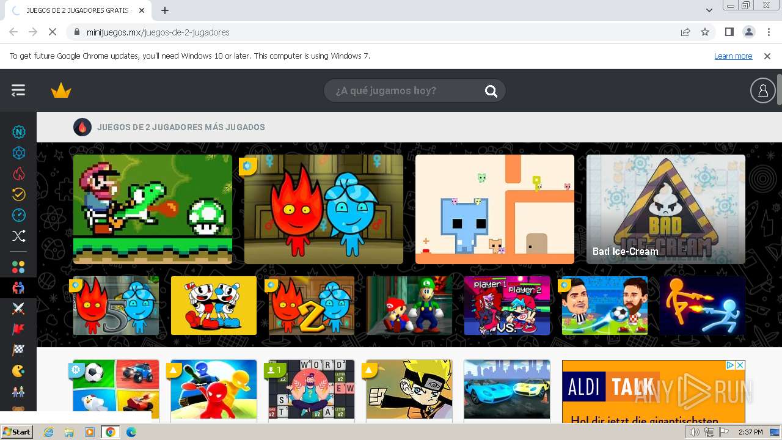Stop page loading with X button
This screenshot has width=782, height=440.
pyautogui.click(x=53, y=32)
